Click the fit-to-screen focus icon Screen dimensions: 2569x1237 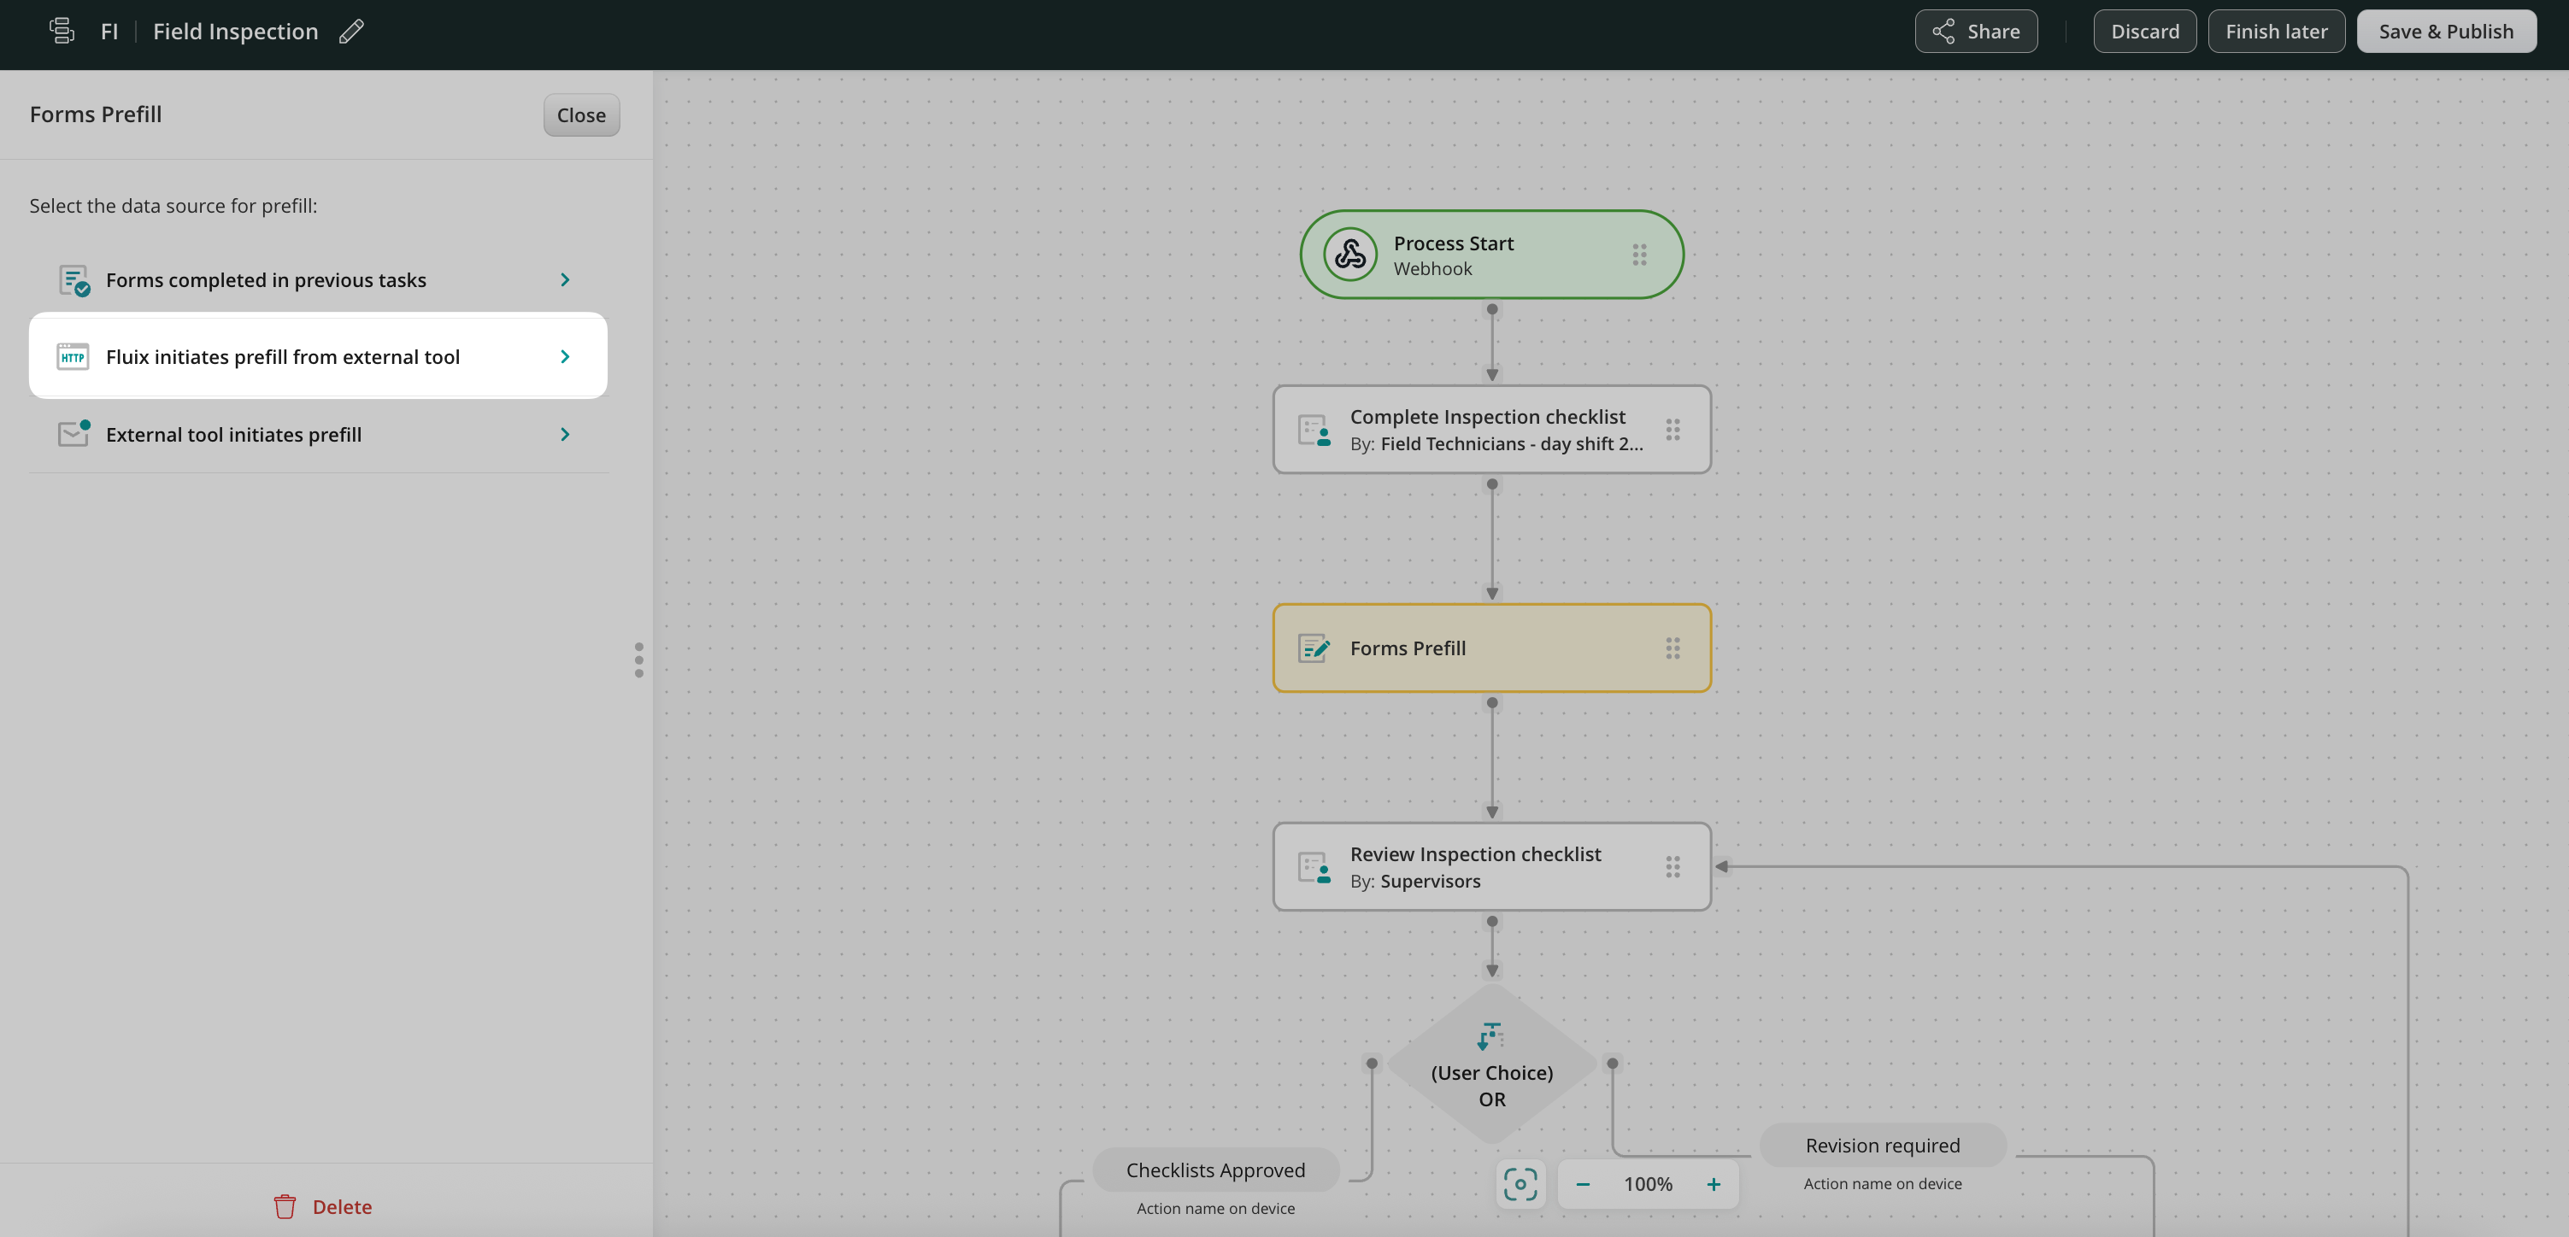click(x=1520, y=1184)
